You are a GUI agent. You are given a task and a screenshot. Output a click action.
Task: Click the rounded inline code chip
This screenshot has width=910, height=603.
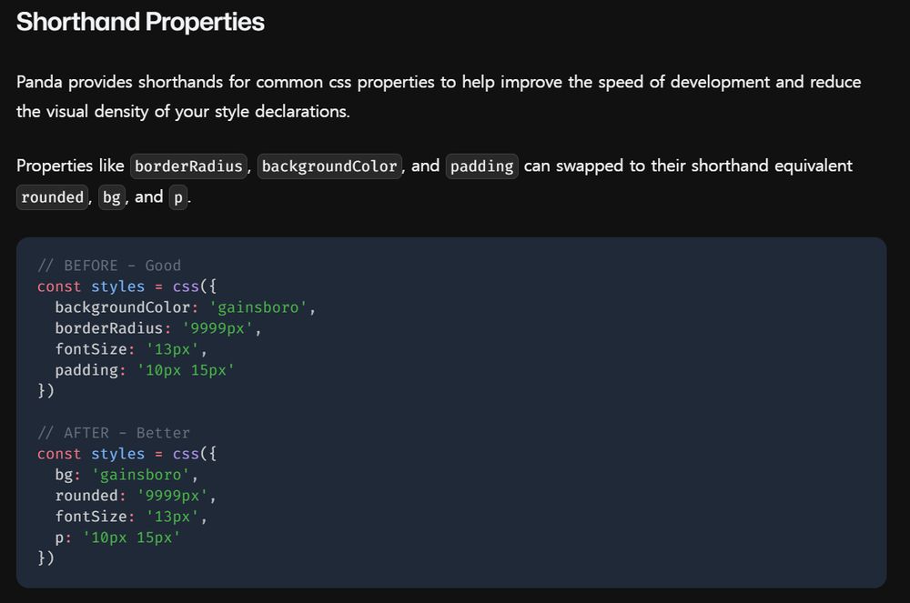52,197
